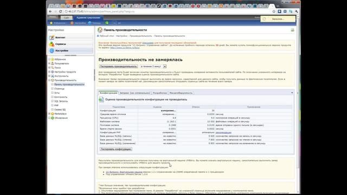
Task: Expand the Пользователи tree node
Action: (x=49, y=63)
